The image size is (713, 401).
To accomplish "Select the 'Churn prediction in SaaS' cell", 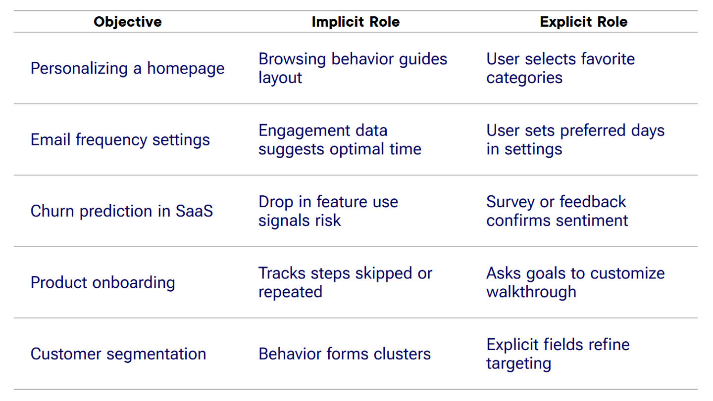I will pyautogui.click(x=121, y=211).
